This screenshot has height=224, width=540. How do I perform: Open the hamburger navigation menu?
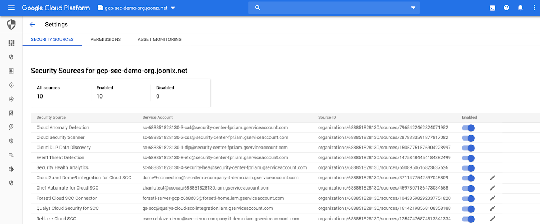coord(11,8)
